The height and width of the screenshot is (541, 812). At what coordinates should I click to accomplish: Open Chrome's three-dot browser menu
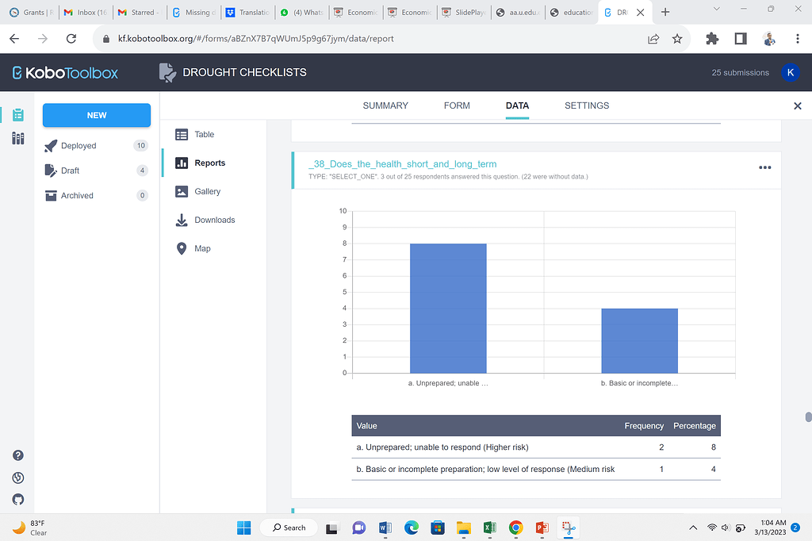[797, 38]
